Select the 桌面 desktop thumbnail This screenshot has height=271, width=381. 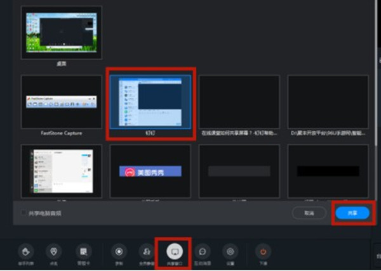[61, 33]
